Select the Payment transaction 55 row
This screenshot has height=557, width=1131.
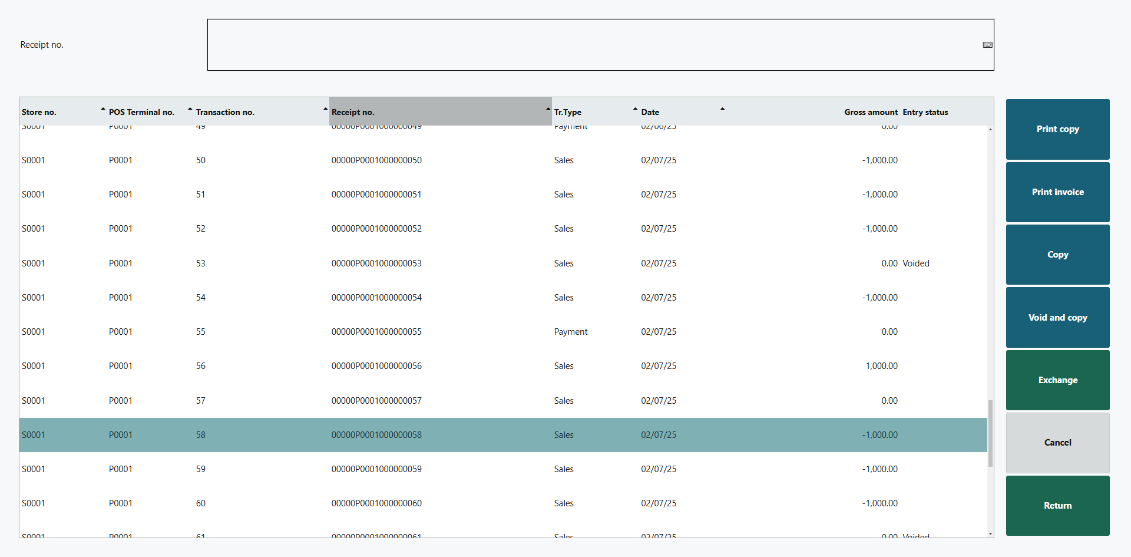click(x=377, y=332)
